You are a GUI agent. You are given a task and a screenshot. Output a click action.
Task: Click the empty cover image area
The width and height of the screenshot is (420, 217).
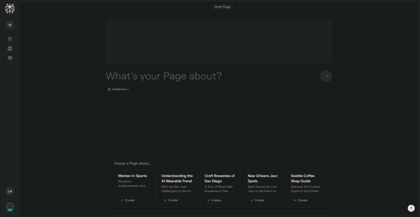[x=219, y=41]
